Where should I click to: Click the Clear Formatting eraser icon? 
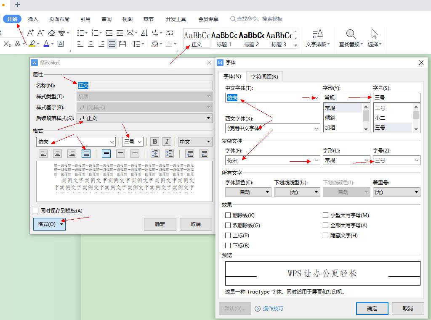(51, 33)
